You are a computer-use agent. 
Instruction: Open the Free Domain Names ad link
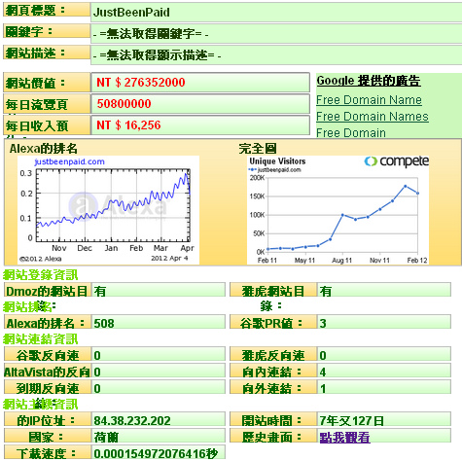pyautogui.click(x=373, y=117)
